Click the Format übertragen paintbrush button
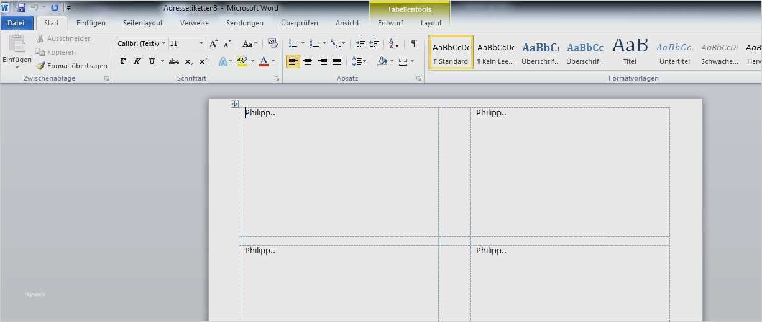This screenshot has height=322, width=762. click(x=71, y=66)
